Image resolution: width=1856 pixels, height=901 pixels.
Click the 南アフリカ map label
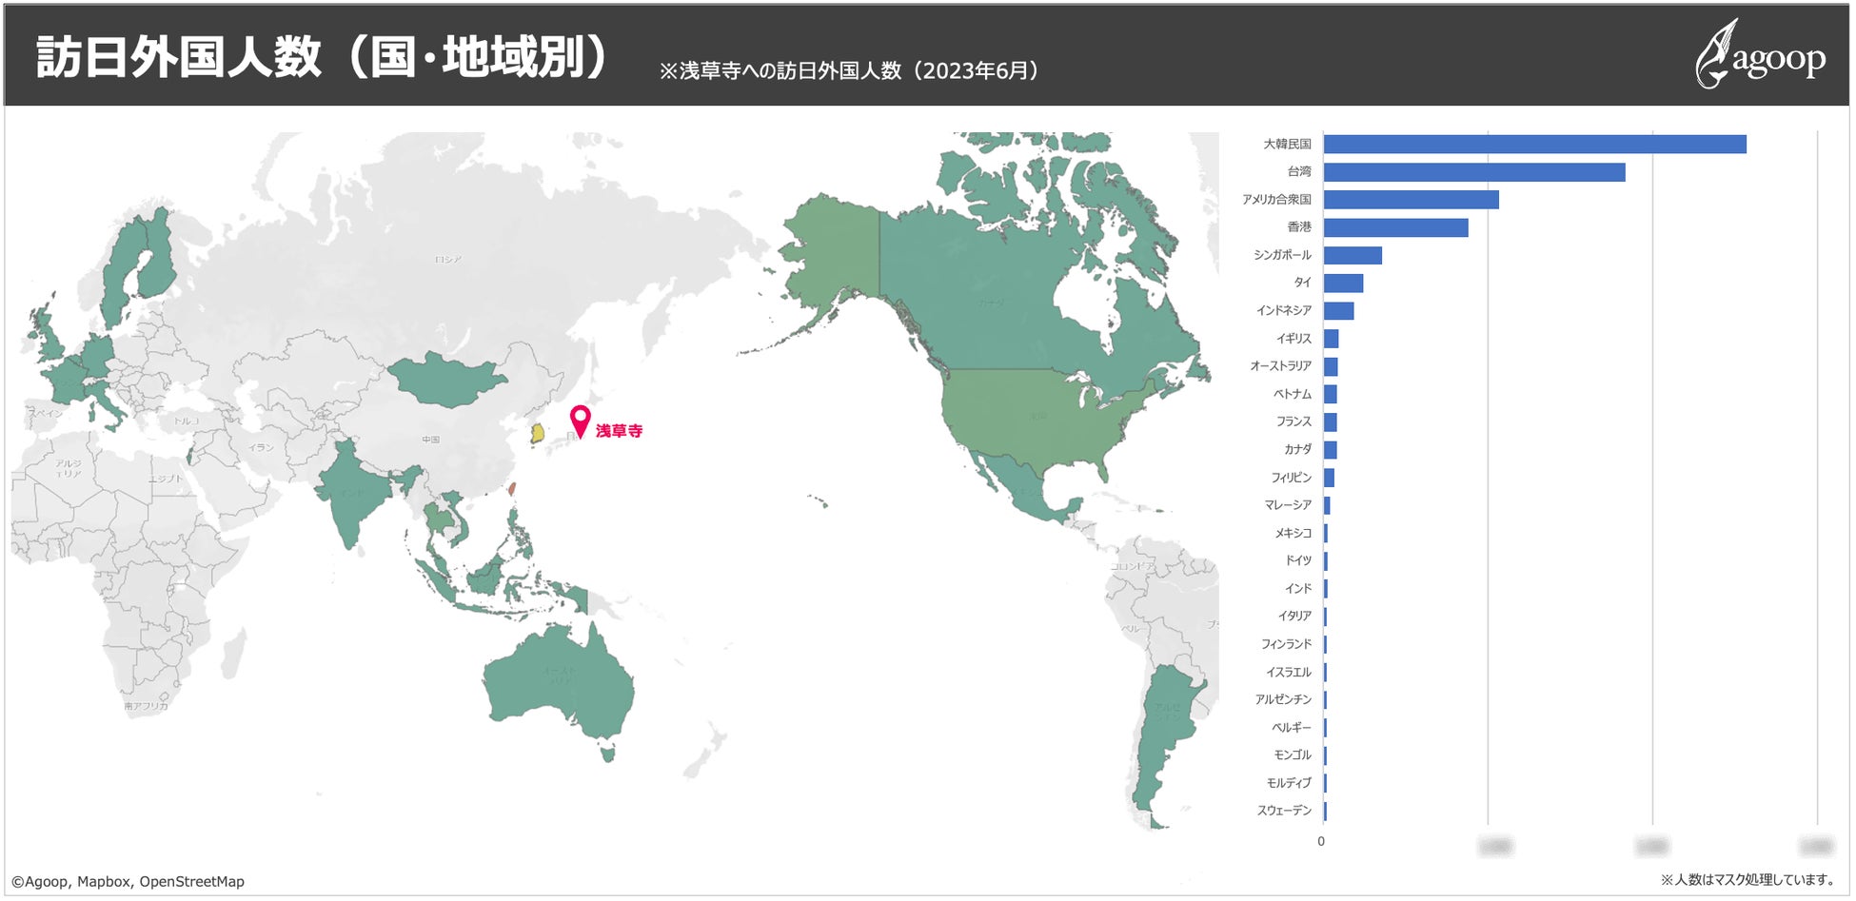(x=146, y=706)
